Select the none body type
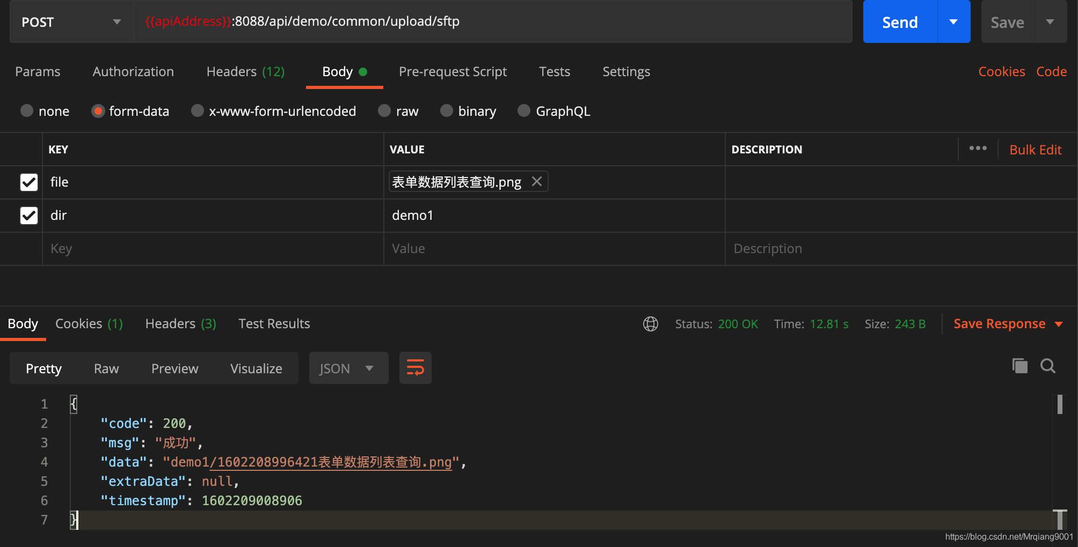 point(27,110)
